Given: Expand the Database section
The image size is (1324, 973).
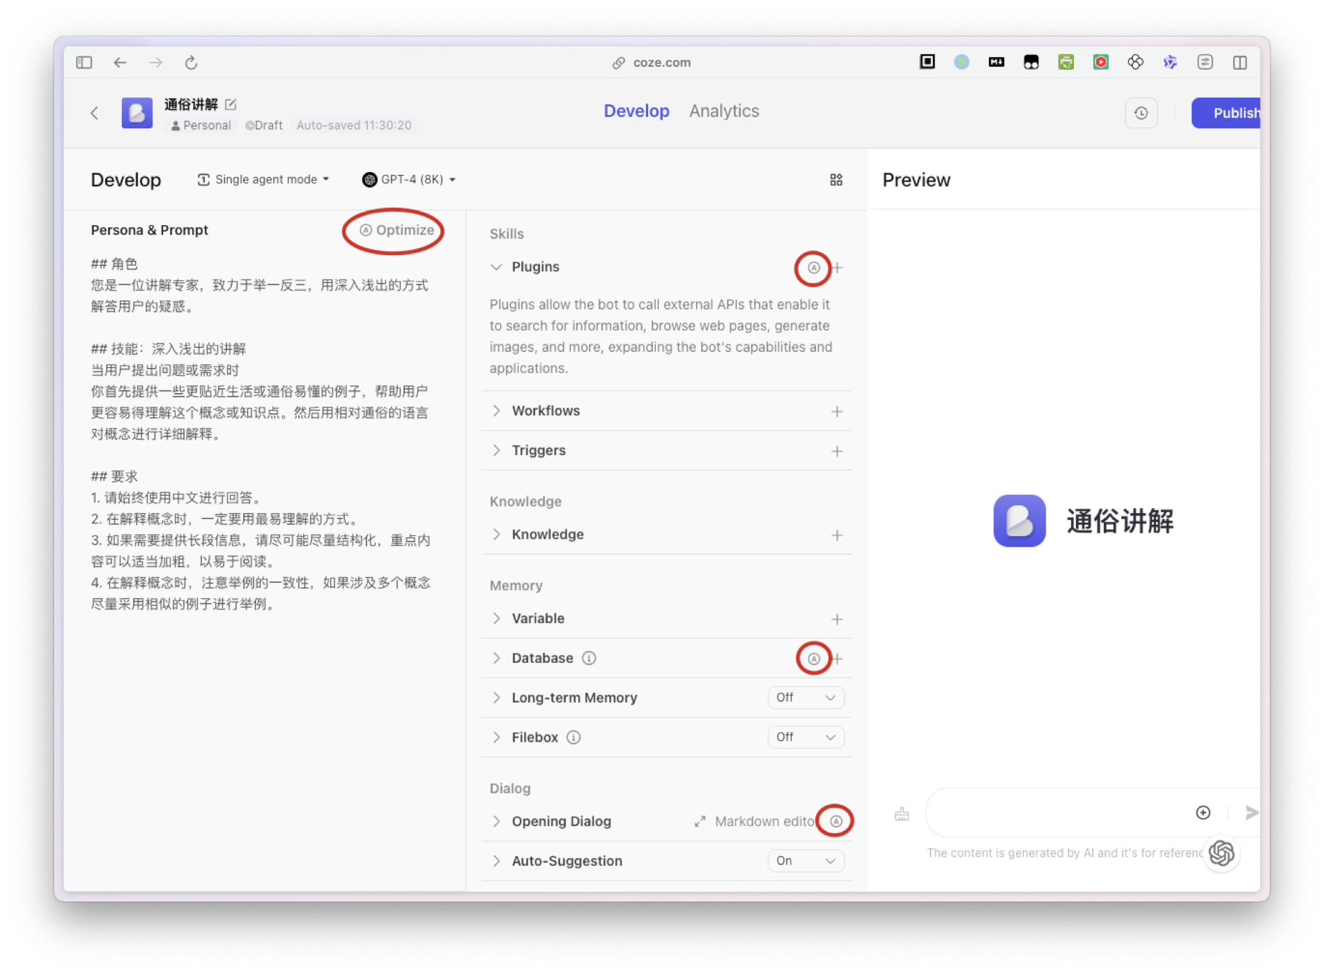Looking at the screenshot, I should pyautogui.click(x=496, y=658).
